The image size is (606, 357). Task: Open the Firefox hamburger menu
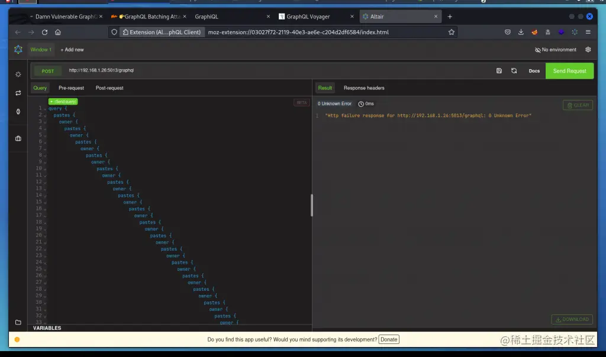tap(588, 33)
